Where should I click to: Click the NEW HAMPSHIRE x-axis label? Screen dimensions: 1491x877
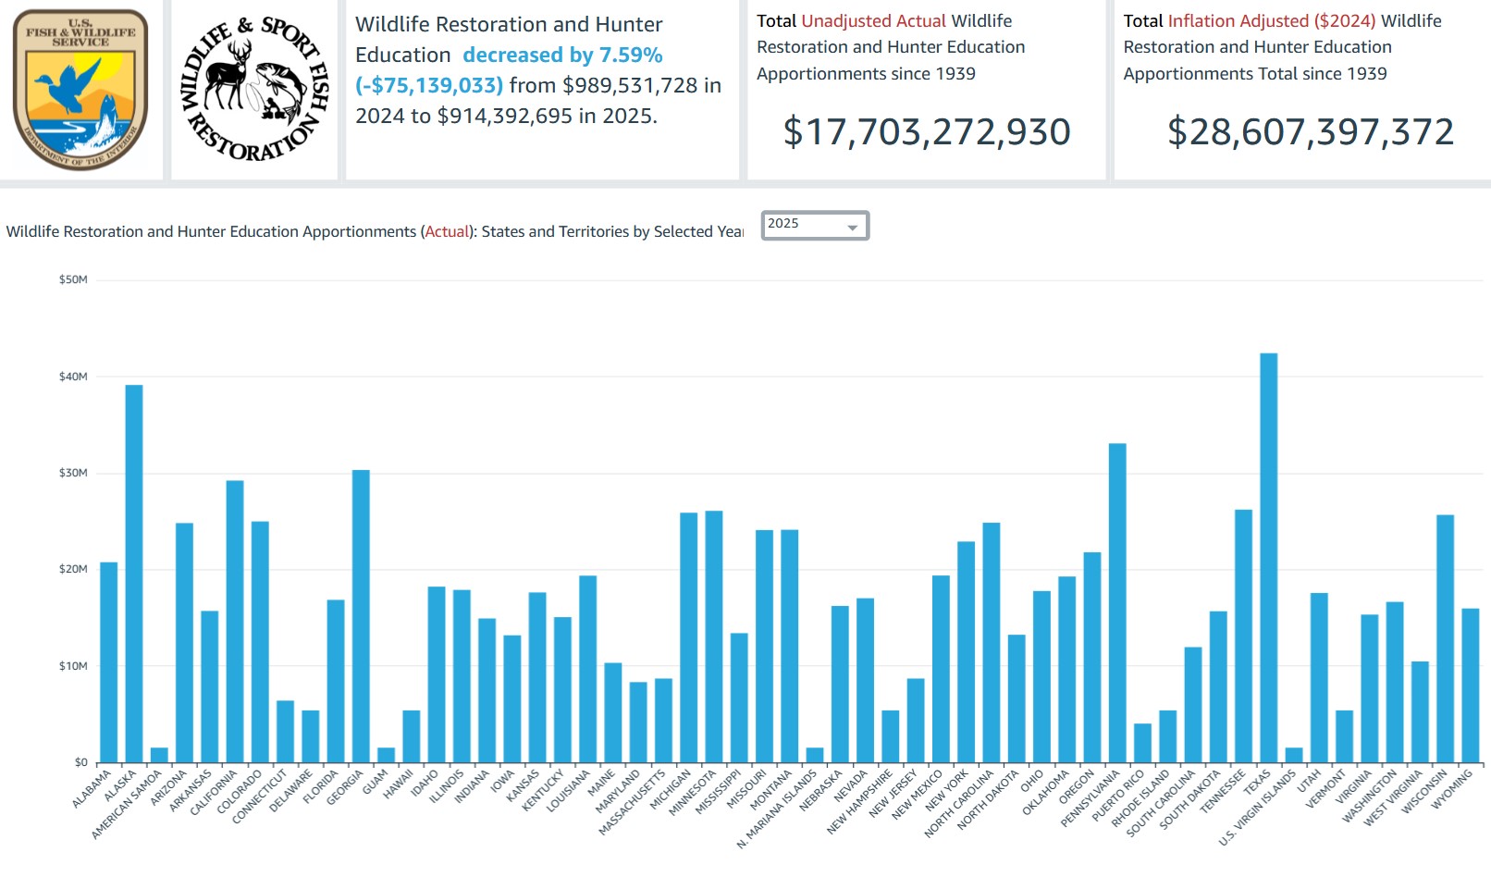[860, 801]
